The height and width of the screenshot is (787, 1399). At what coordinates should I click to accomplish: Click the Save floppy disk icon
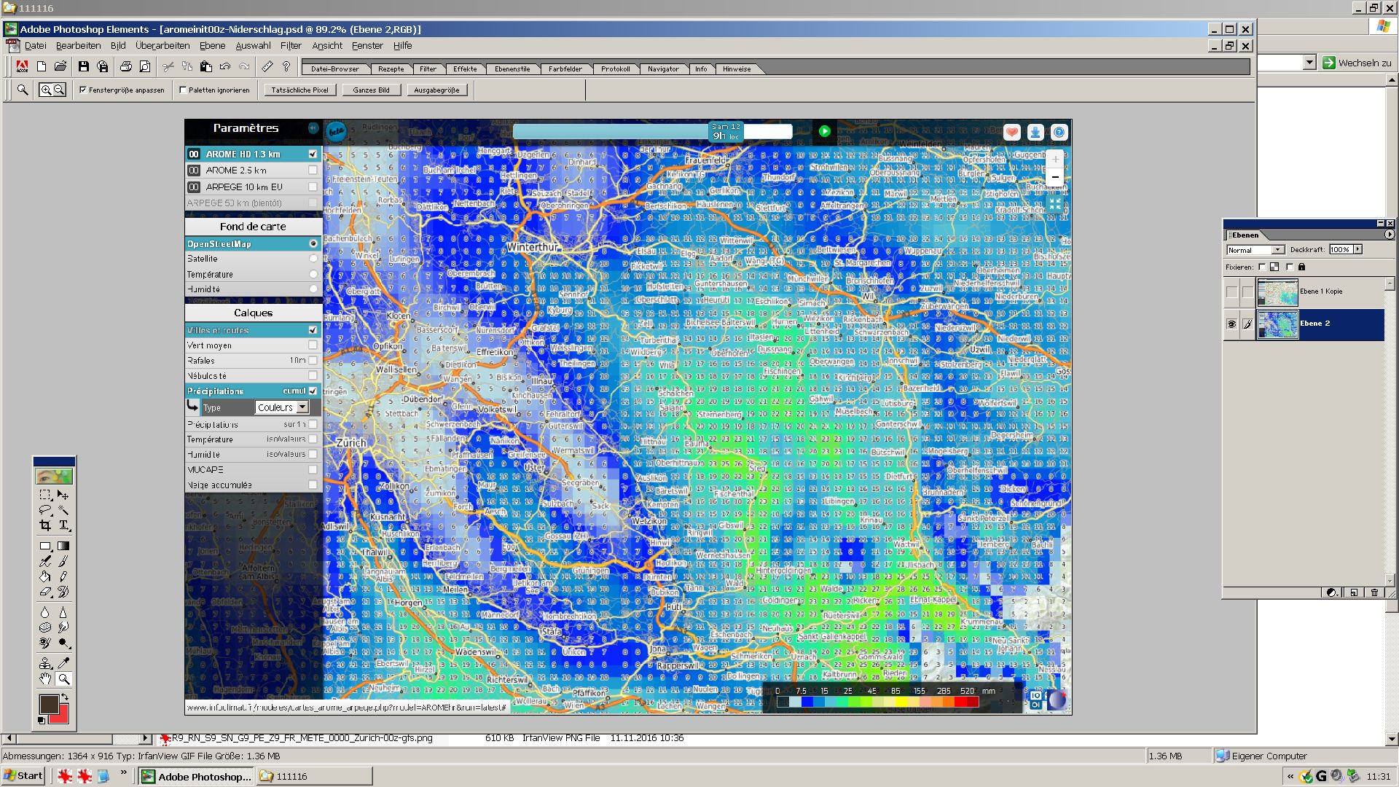click(x=84, y=66)
